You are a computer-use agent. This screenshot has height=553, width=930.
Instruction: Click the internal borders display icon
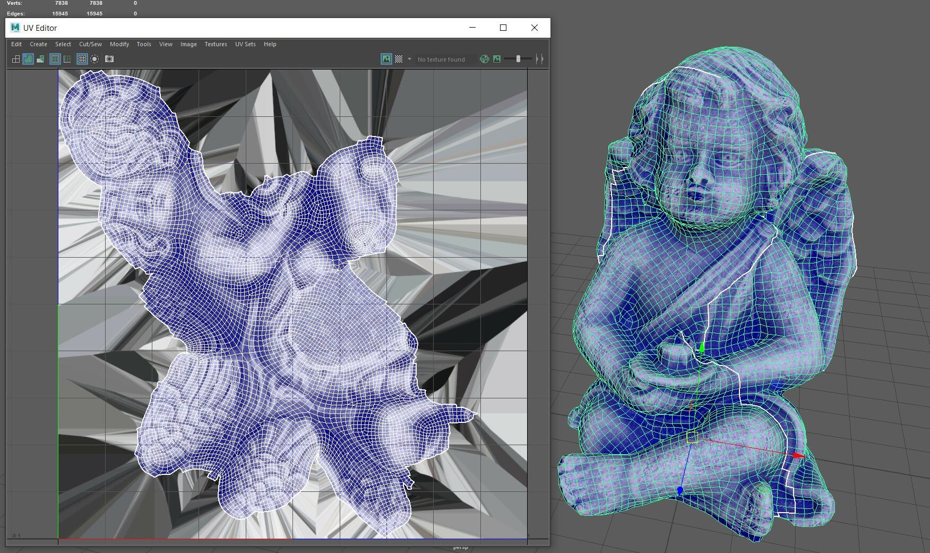[x=67, y=59]
